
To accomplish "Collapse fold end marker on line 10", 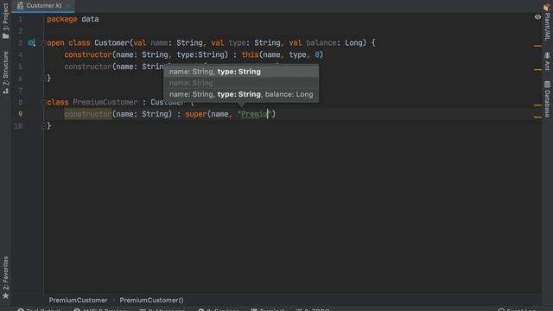I will 43,125.
